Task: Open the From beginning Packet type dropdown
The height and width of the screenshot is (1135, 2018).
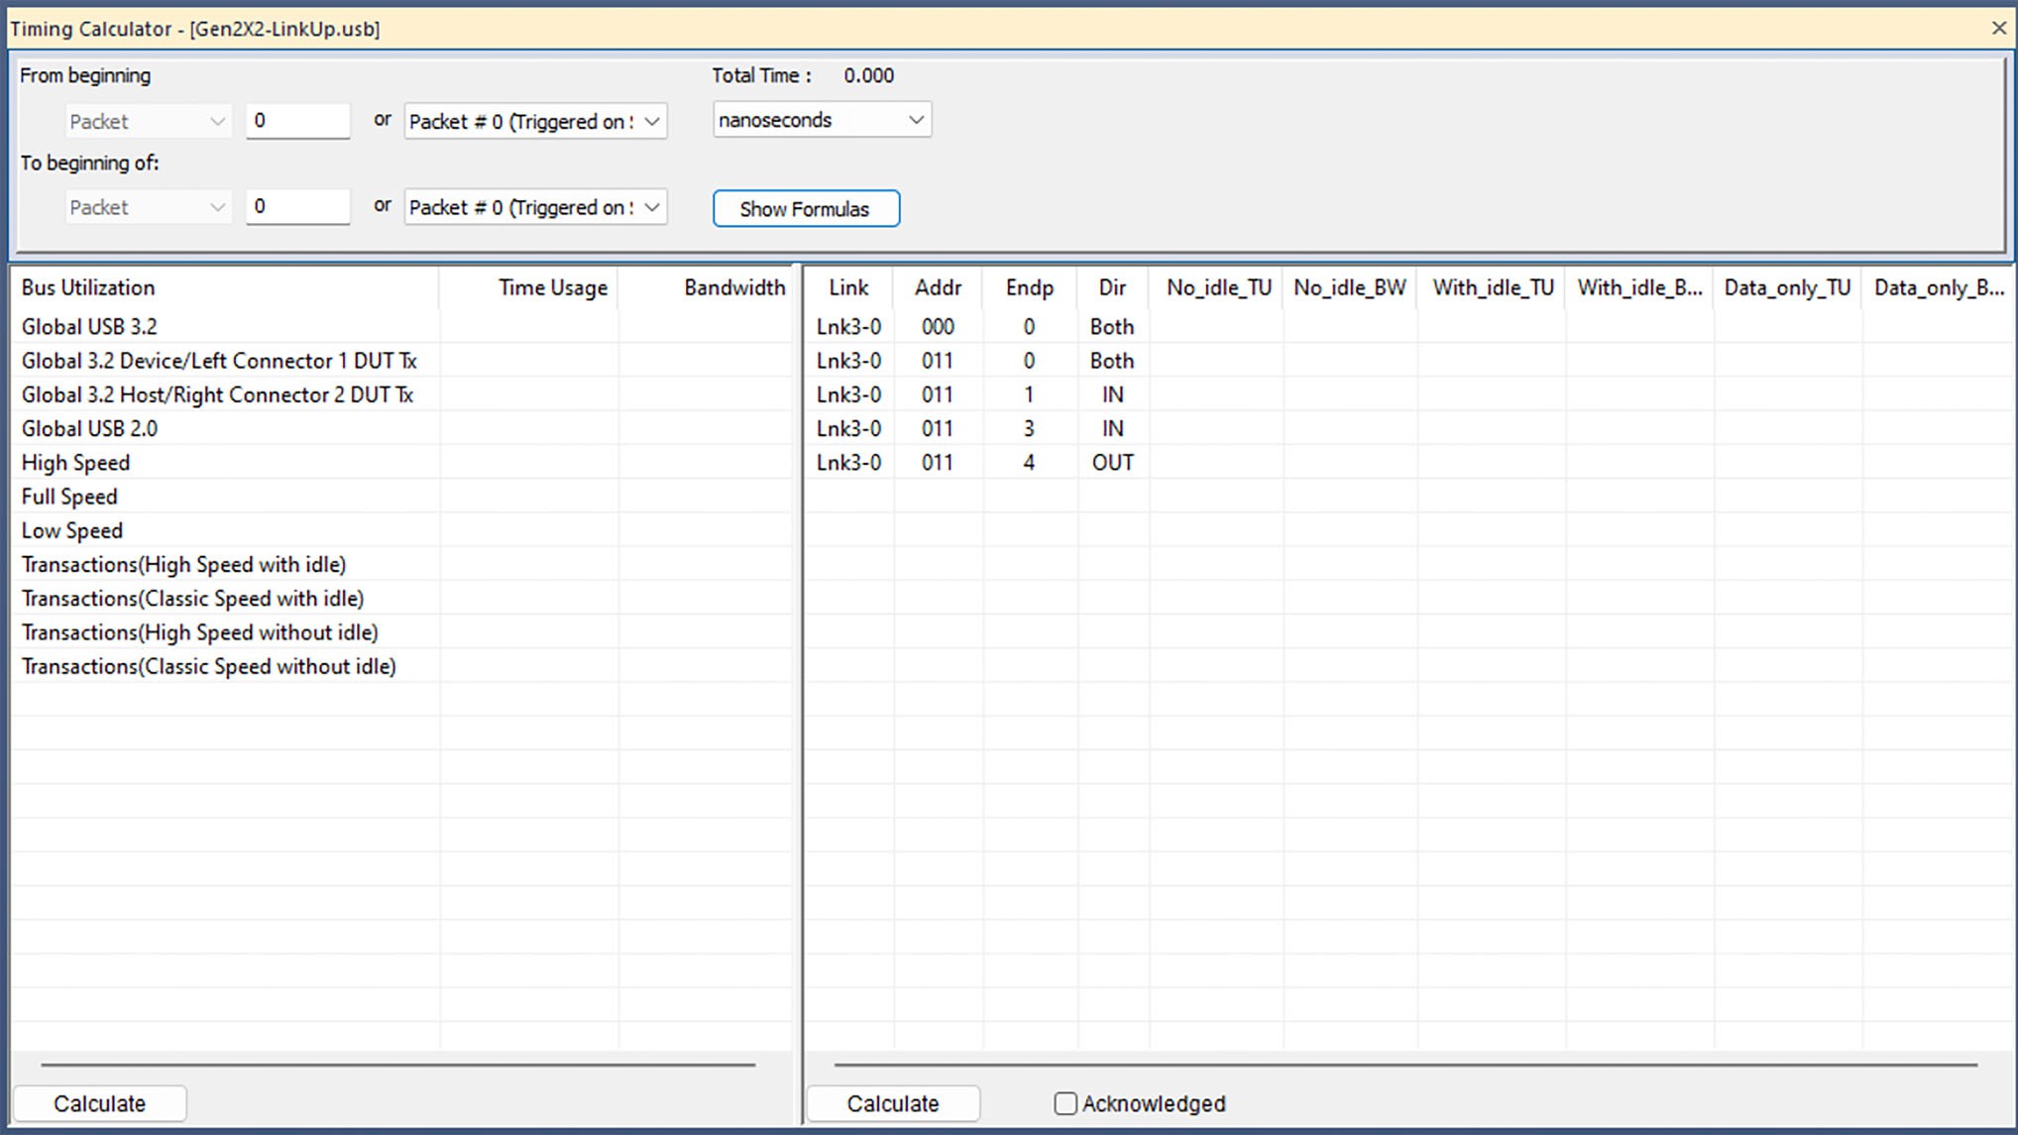Action: pyautogui.click(x=149, y=121)
